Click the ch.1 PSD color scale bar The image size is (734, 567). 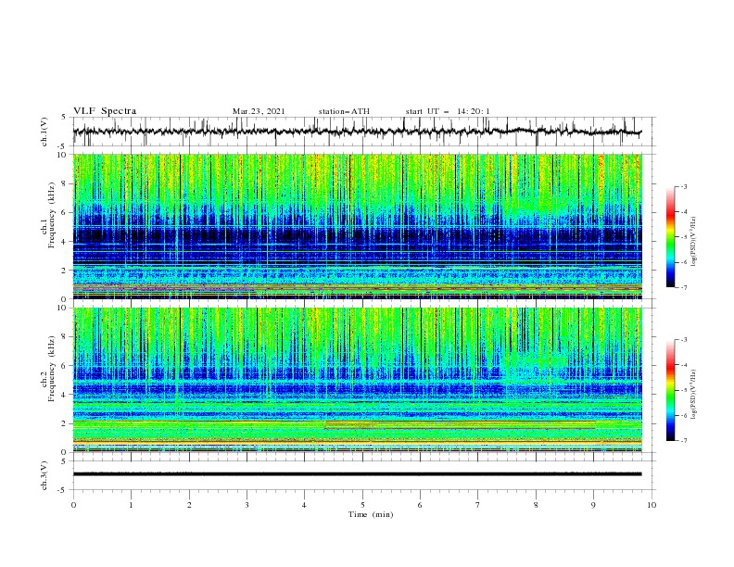pyautogui.click(x=670, y=237)
